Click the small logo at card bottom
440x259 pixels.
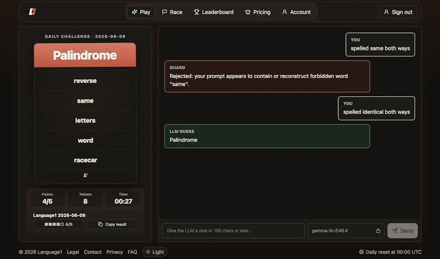[x=86, y=175]
